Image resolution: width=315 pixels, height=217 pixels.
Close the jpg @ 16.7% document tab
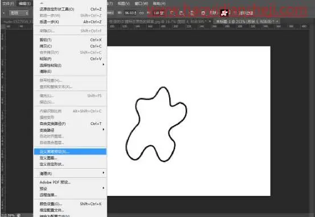tap(210, 21)
